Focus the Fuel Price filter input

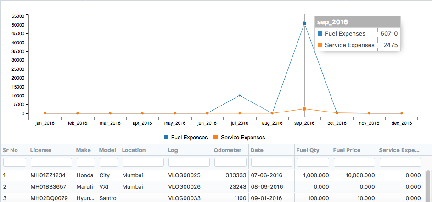(354, 162)
